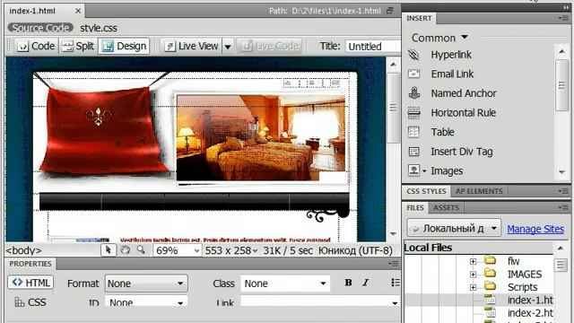Click the restore document window icon
The image size is (574, 323).
390,11
